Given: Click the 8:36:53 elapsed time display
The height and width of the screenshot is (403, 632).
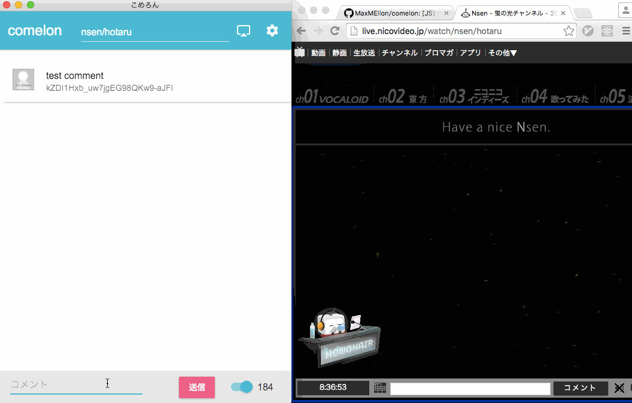Looking at the screenshot, I should point(333,387).
